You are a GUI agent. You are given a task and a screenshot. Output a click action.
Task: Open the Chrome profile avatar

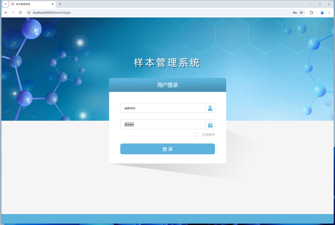click(322, 12)
